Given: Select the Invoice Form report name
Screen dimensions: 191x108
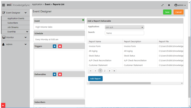Looking at the screenshot, I should (95, 46).
